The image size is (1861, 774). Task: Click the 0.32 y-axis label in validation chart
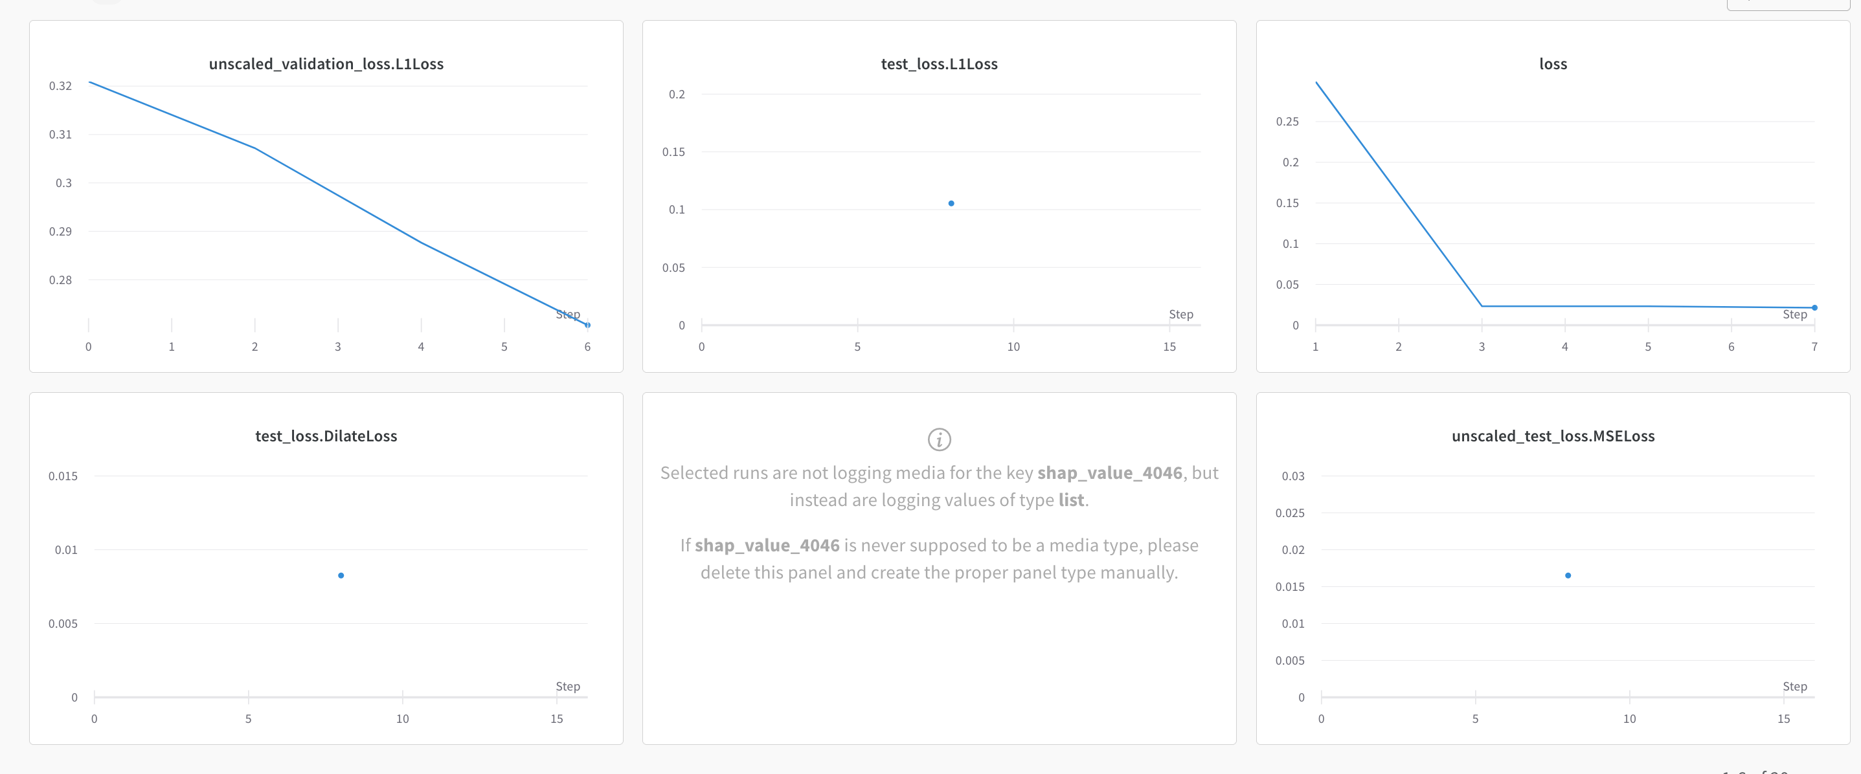click(61, 86)
